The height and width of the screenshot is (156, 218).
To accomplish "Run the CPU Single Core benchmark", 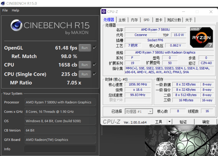I will [x=85, y=74].
